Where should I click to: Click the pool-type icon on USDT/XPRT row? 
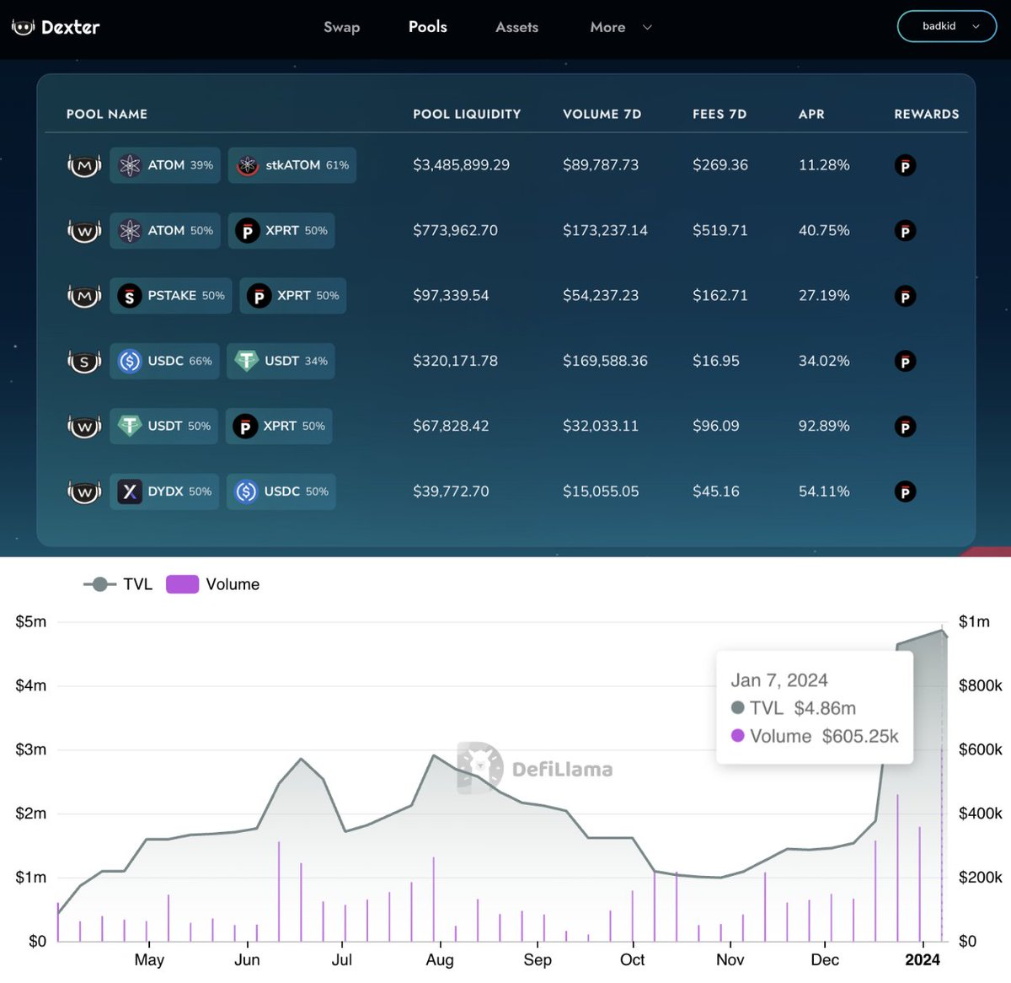tap(84, 427)
